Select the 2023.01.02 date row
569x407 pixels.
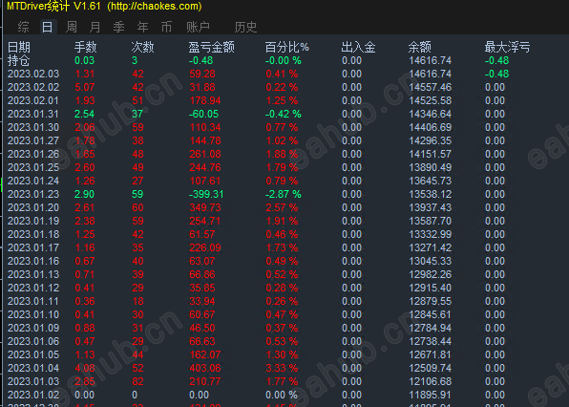point(33,395)
